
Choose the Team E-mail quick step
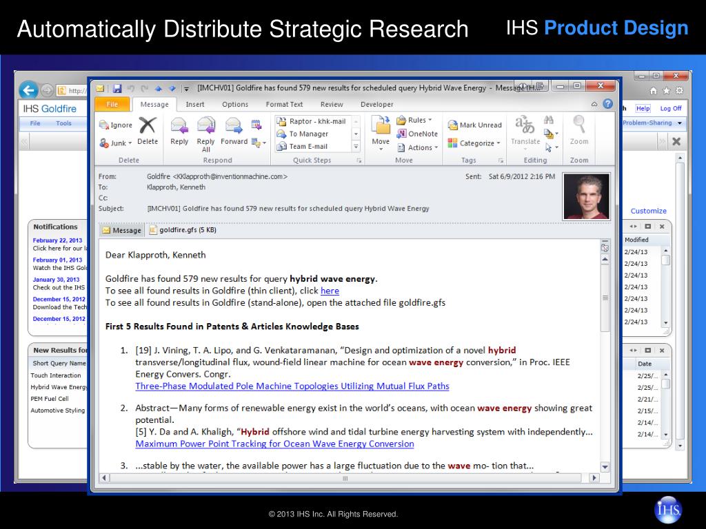[312, 146]
